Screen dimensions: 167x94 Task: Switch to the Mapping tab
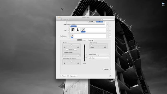pyautogui.click(x=90, y=40)
